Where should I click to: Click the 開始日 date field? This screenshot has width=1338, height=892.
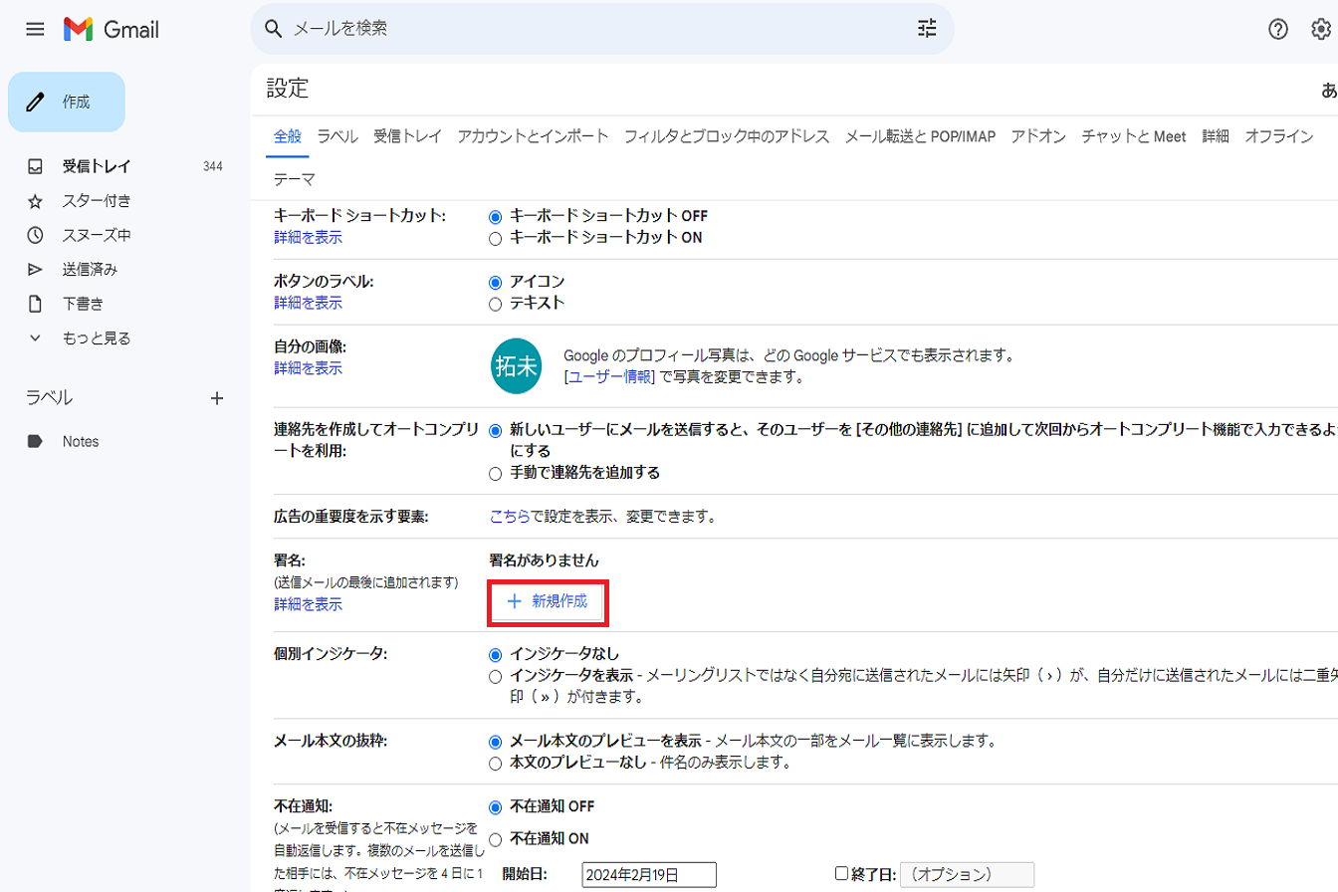pos(649,874)
